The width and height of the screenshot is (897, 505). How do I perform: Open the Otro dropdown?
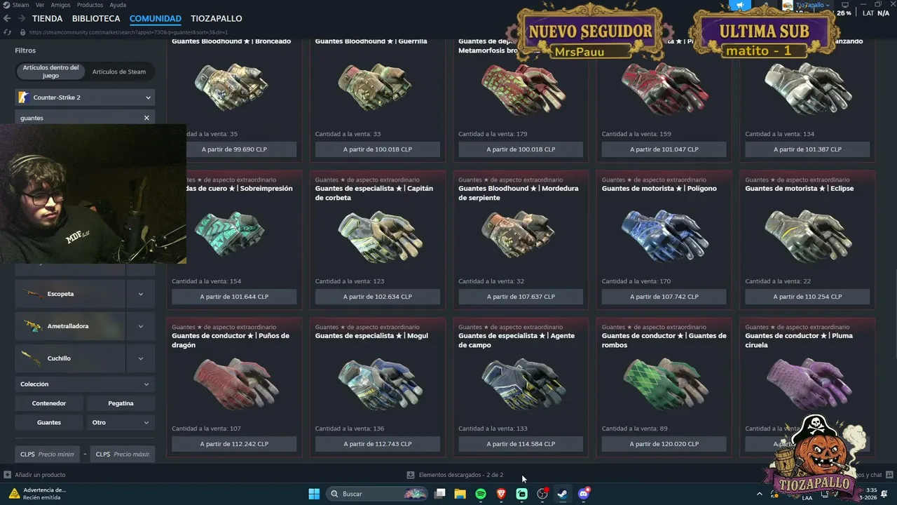[x=121, y=422]
